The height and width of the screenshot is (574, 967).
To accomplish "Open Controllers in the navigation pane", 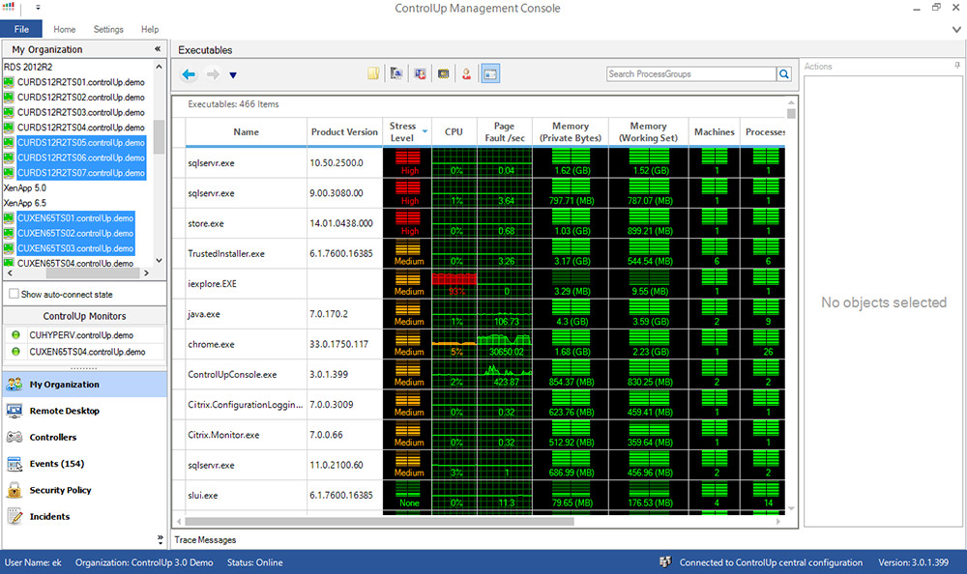I will [84, 437].
